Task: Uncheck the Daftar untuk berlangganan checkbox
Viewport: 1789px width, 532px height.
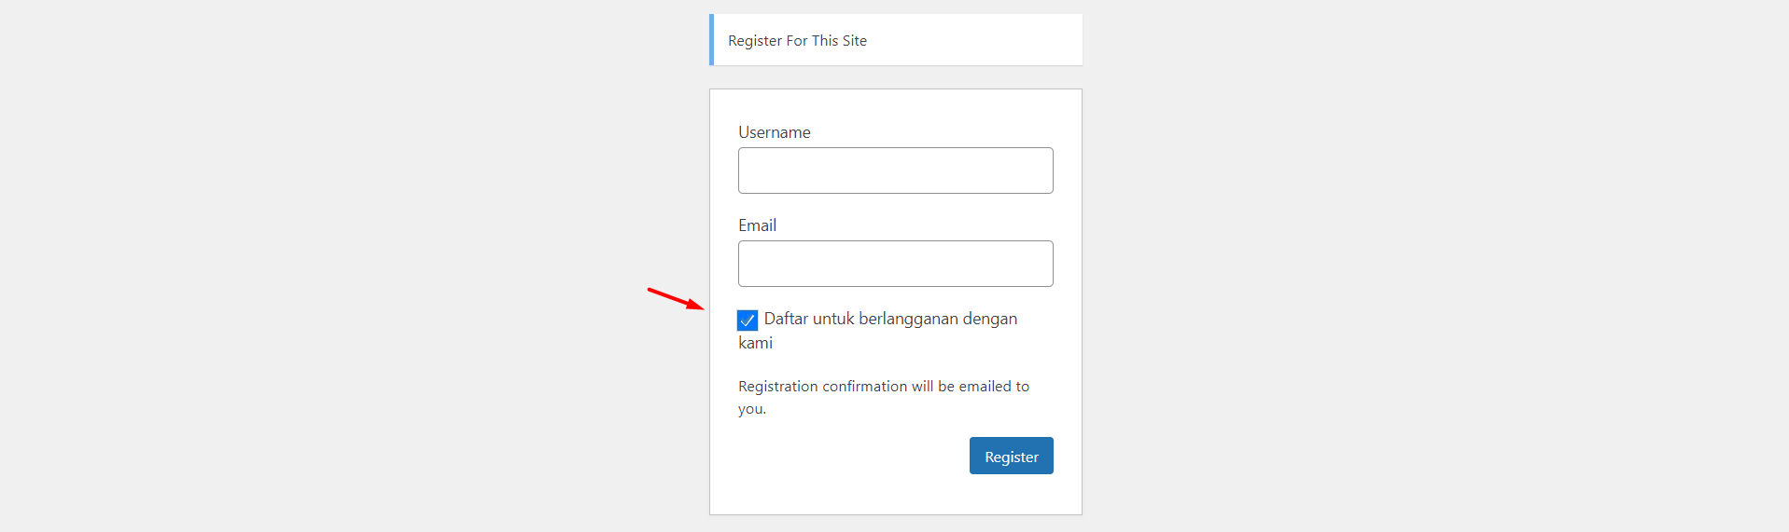Action: [748, 321]
